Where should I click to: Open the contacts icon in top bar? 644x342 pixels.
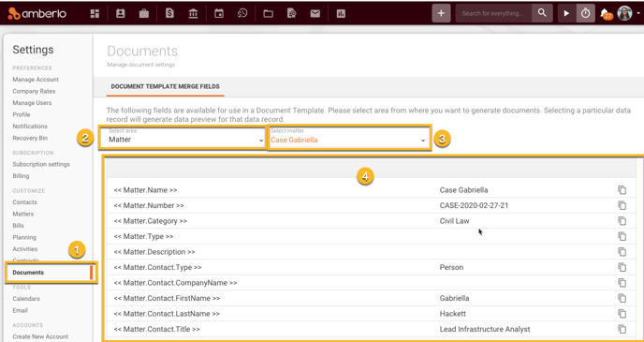120,13
